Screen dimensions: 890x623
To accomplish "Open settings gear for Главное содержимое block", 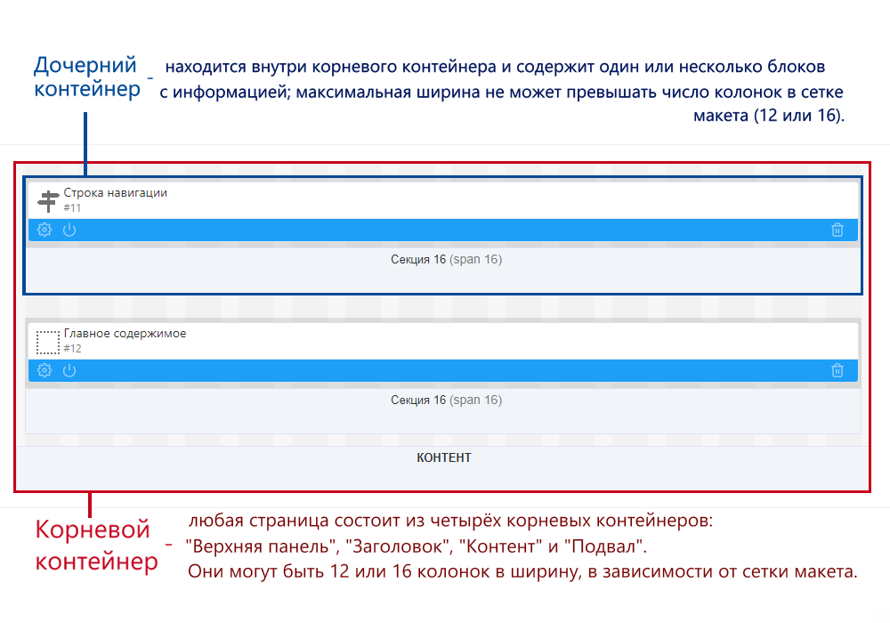I will click(x=44, y=370).
